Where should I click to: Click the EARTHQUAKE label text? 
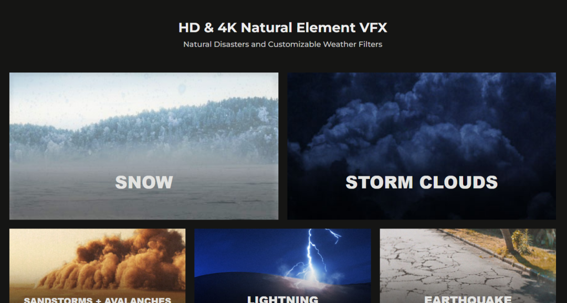[x=468, y=299]
